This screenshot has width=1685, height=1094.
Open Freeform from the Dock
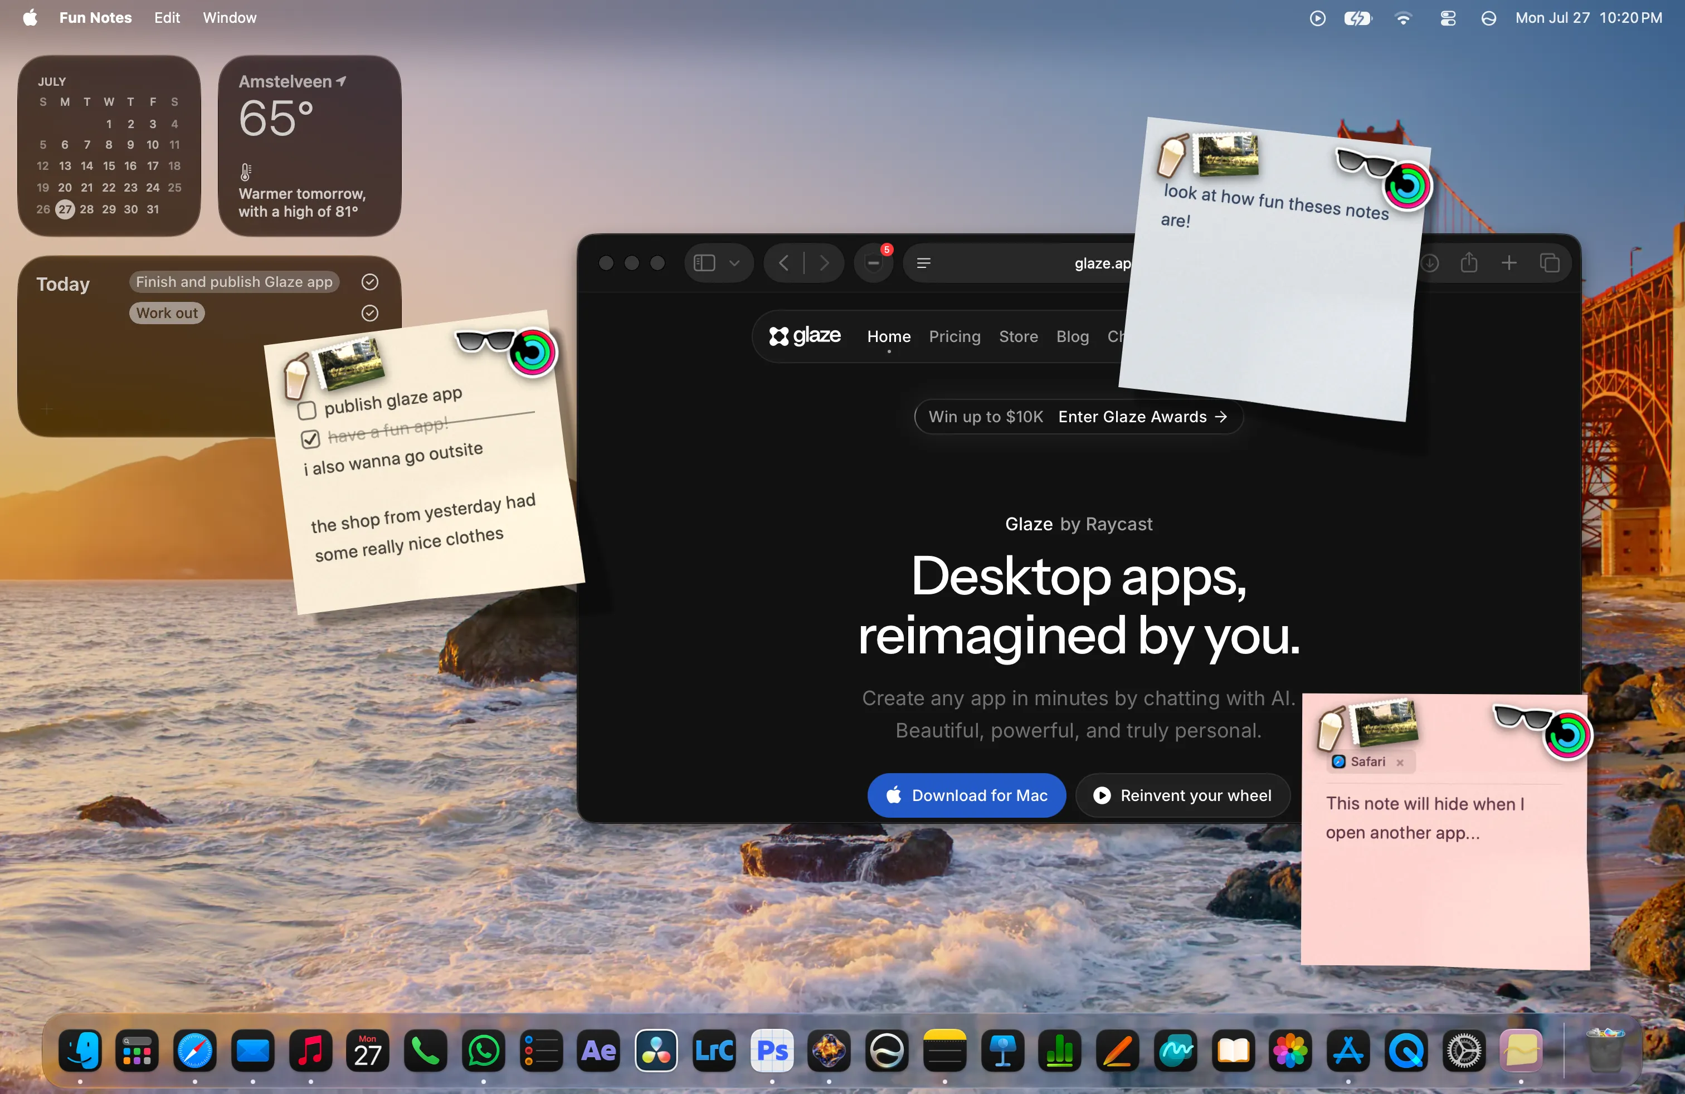point(1175,1050)
